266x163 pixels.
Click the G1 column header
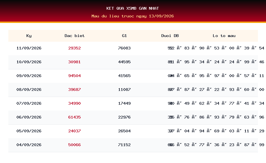coord(124,36)
